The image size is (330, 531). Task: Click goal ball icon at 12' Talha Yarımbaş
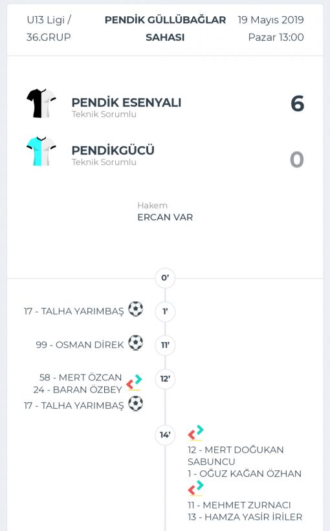point(135,404)
